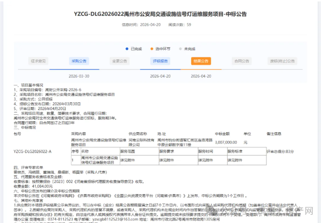
Task: Switch to the 评标报告 stage
Action: (x=161, y=61)
